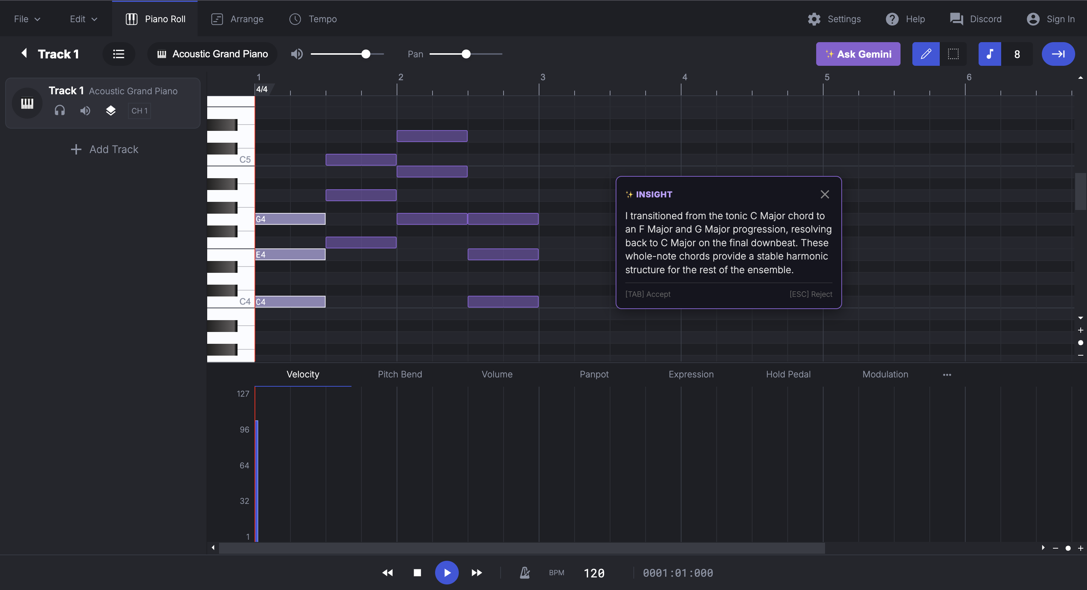
Task: Mute Track 1 speaker icon
Action: pyautogui.click(x=85, y=111)
